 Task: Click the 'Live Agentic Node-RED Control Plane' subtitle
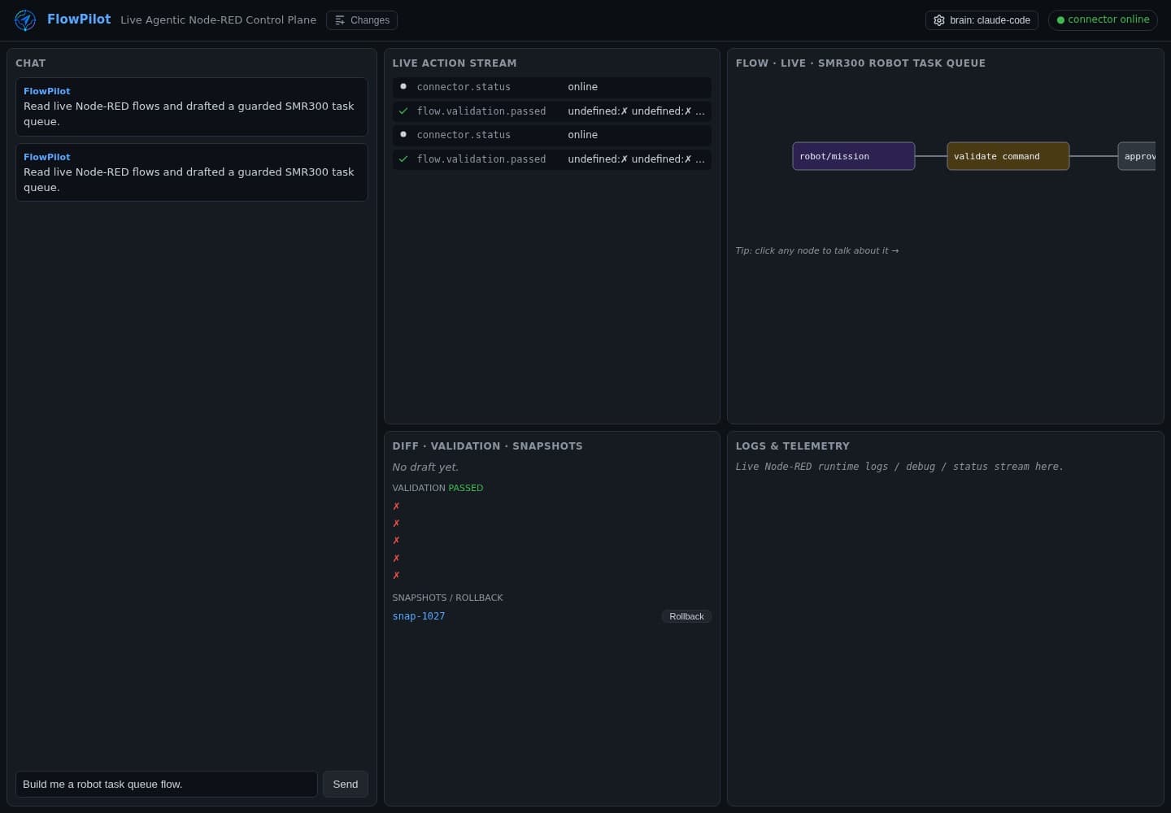coord(219,20)
